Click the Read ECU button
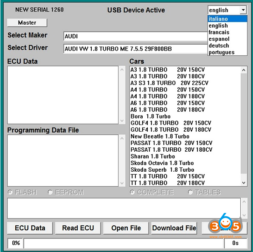This screenshot has width=253, height=252. point(78,228)
